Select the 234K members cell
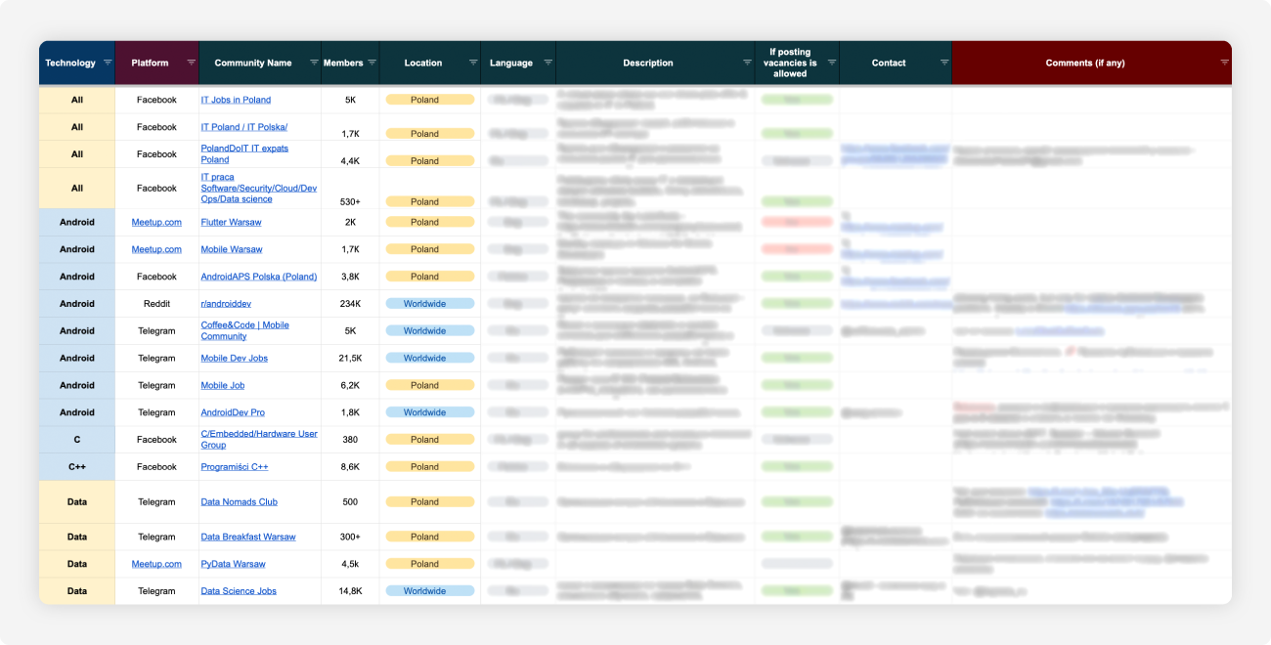The image size is (1271, 645). (x=350, y=304)
